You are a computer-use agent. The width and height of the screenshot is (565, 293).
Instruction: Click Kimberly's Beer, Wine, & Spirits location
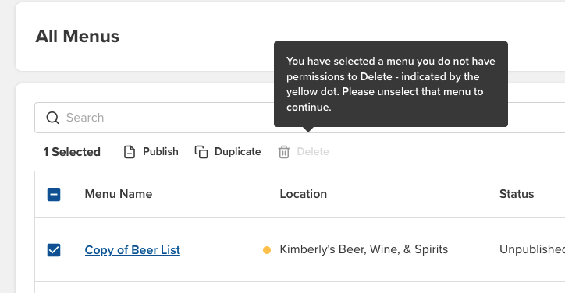pyautogui.click(x=364, y=249)
